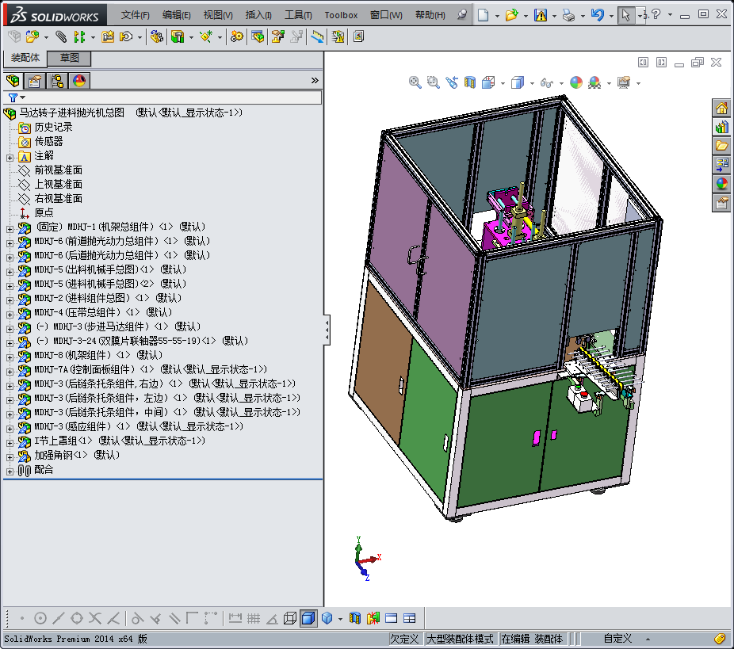The height and width of the screenshot is (649, 734).
Task: Expand the 注解 annotations tree node
Action: click(10, 158)
